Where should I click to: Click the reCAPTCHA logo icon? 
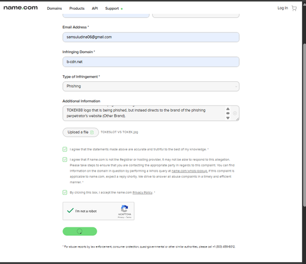124,208
